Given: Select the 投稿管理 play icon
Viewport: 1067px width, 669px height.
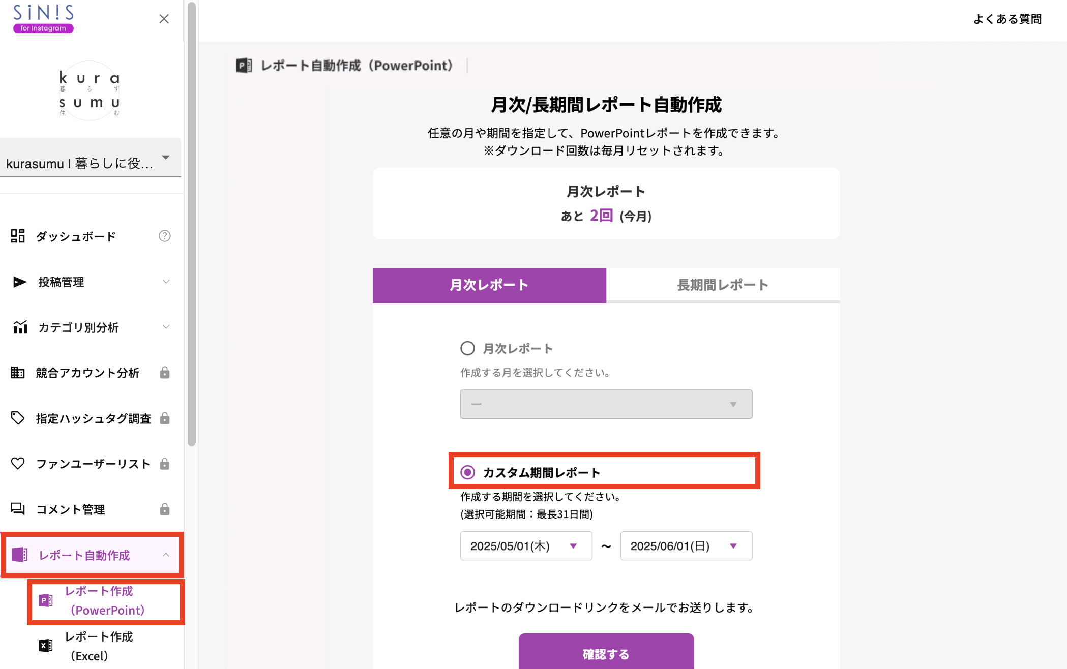Looking at the screenshot, I should [18, 282].
